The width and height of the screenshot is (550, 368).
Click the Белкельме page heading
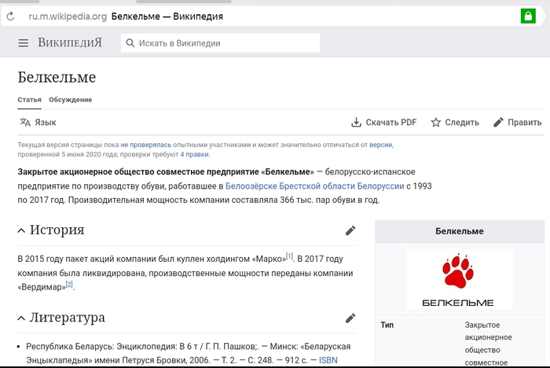[x=57, y=77]
